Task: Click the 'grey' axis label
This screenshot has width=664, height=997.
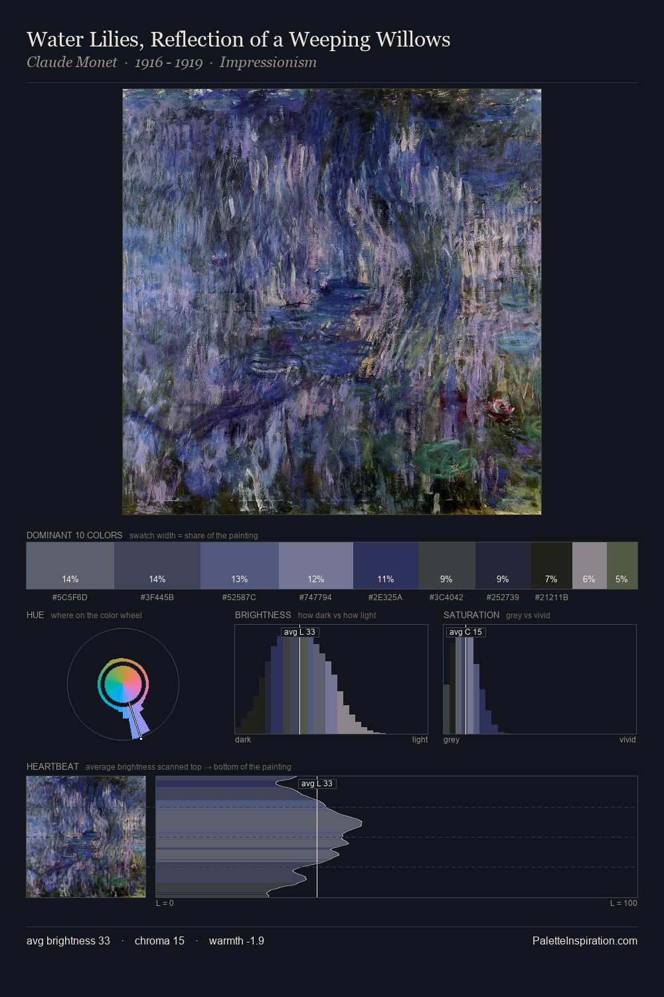Action: [452, 740]
